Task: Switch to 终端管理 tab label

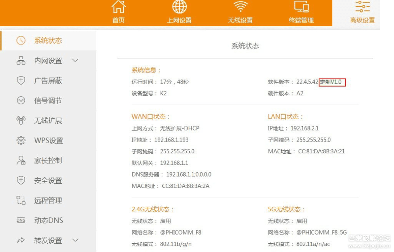Action: pos(301,20)
